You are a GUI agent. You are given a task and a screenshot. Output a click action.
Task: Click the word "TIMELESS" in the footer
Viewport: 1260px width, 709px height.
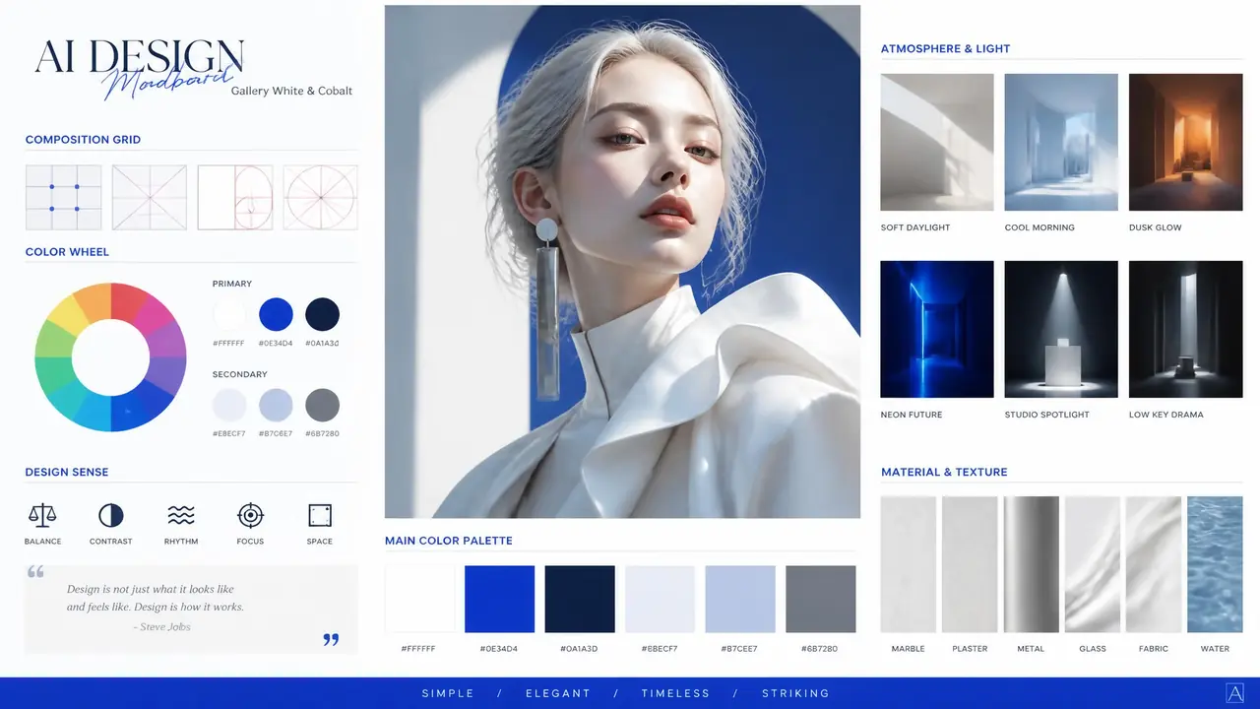(x=675, y=693)
